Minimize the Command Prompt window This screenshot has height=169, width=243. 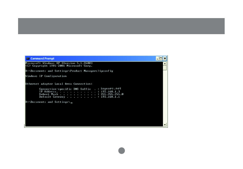pos(157,59)
